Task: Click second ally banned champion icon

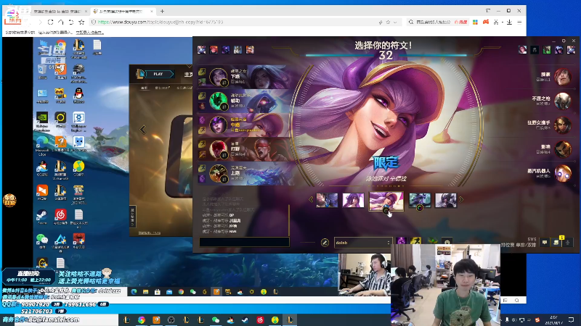Action: 214,49
